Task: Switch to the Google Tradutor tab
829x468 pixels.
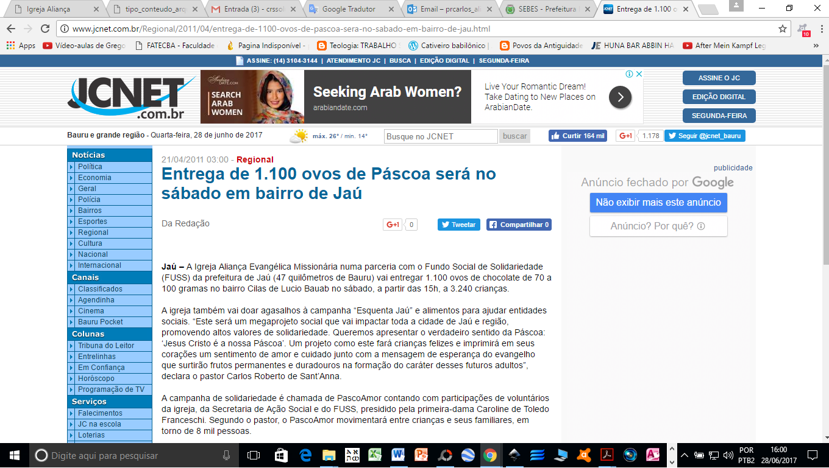Action: [x=351, y=9]
